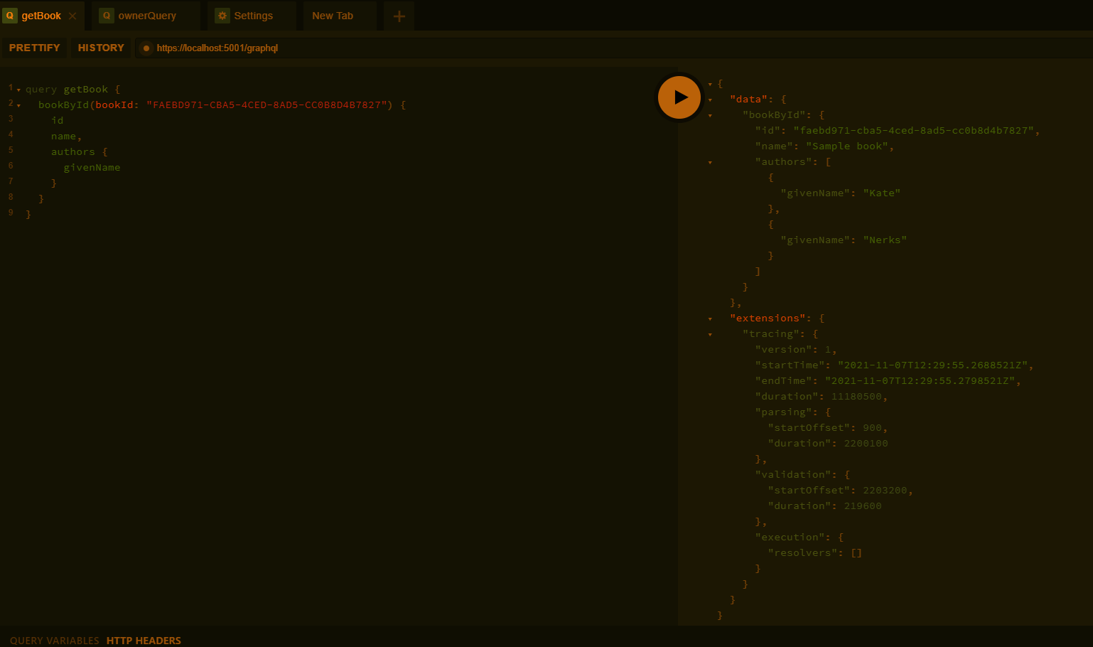The image size is (1093, 647).
Task: Click the Q icon on ownerQuery tab
Action: 107,16
